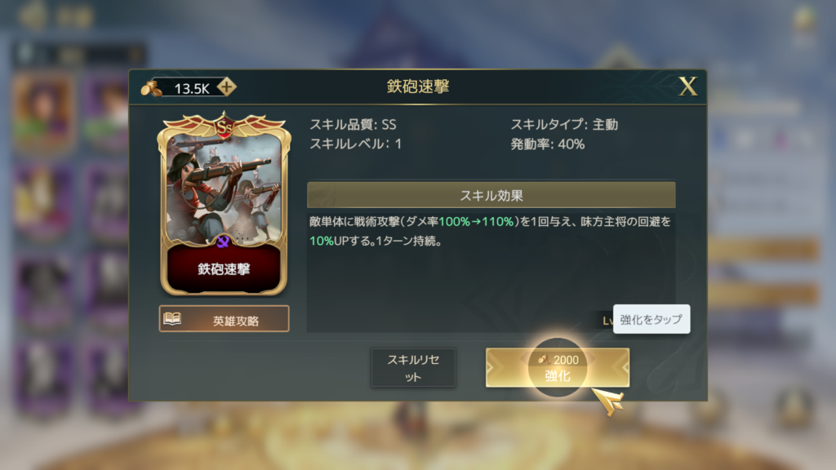Click the book icon beside 英雄攻略
Screen dimensions: 836x470
(171, 319)
